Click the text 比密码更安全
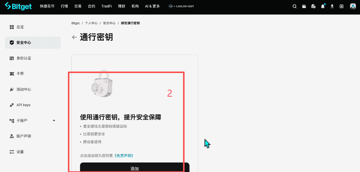The image size is (360, 172). click(94, 134)
